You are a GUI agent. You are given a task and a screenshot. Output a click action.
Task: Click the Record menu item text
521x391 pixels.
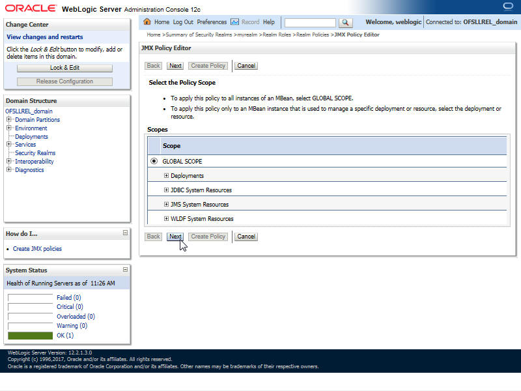pos(250,22)
